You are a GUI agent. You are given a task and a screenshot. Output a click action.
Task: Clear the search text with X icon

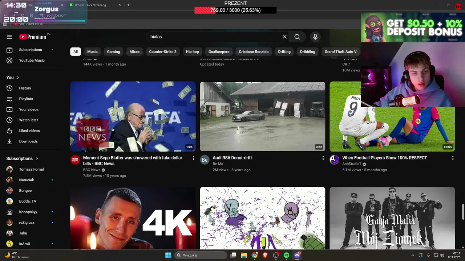click(284, 37)
